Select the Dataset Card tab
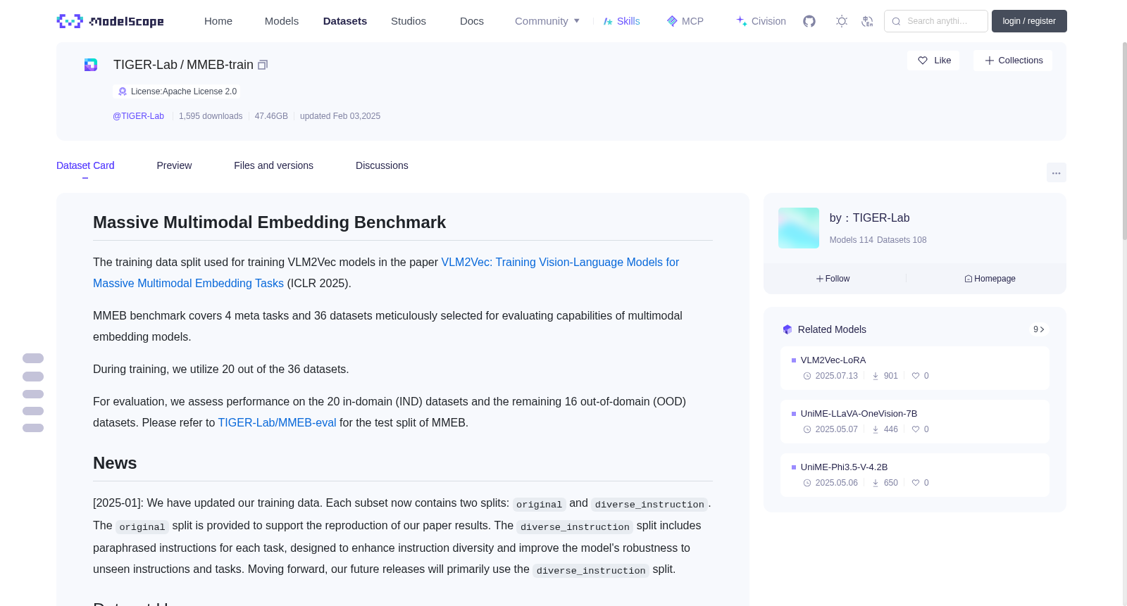This screenshot has width=1127, height=606. (85, 165)
